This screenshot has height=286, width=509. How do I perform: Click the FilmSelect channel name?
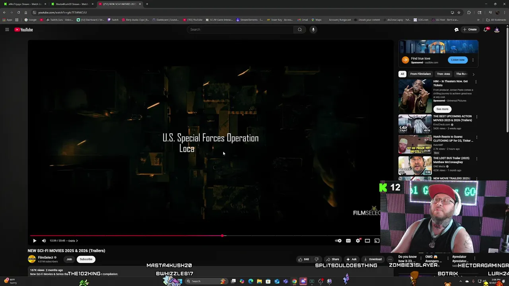coord(46,257)
